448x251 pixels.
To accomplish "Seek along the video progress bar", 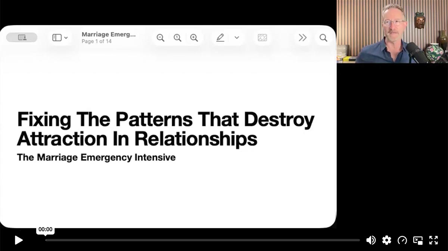I will click(203, 240).
